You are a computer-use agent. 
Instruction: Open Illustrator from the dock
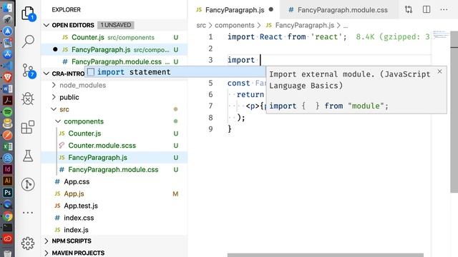point(8,181)
